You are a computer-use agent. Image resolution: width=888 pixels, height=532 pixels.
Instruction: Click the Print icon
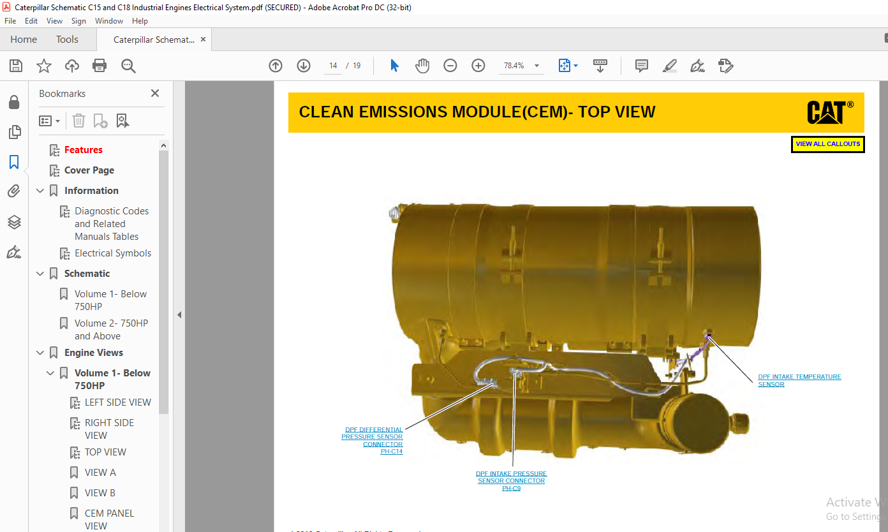(x=100, y=66)
